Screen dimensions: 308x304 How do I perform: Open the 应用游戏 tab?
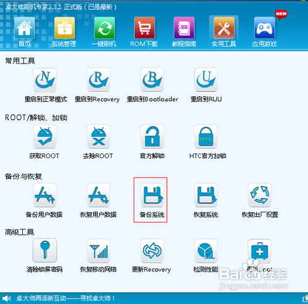[264, 32]
